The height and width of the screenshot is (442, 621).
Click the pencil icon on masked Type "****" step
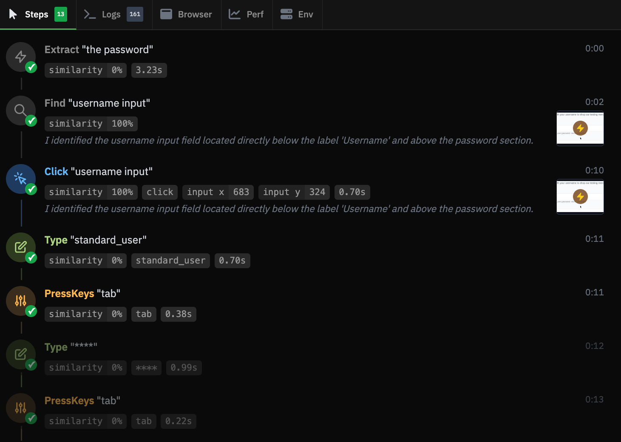click(21, 354)
